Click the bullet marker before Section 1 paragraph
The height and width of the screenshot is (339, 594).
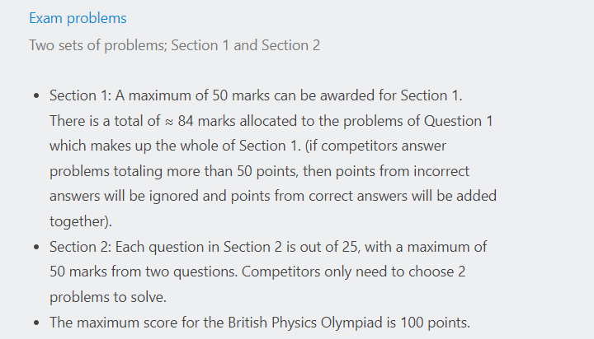point(36,96)
